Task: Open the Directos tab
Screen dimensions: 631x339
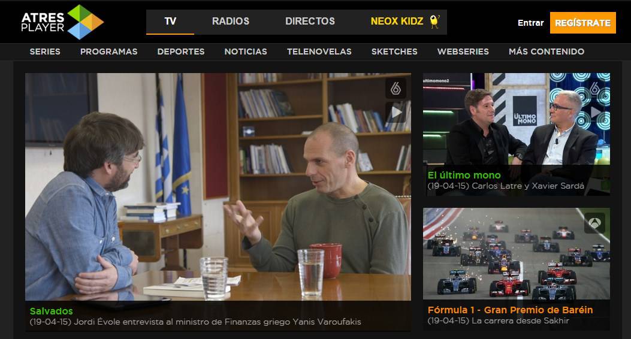Action: 310,22
